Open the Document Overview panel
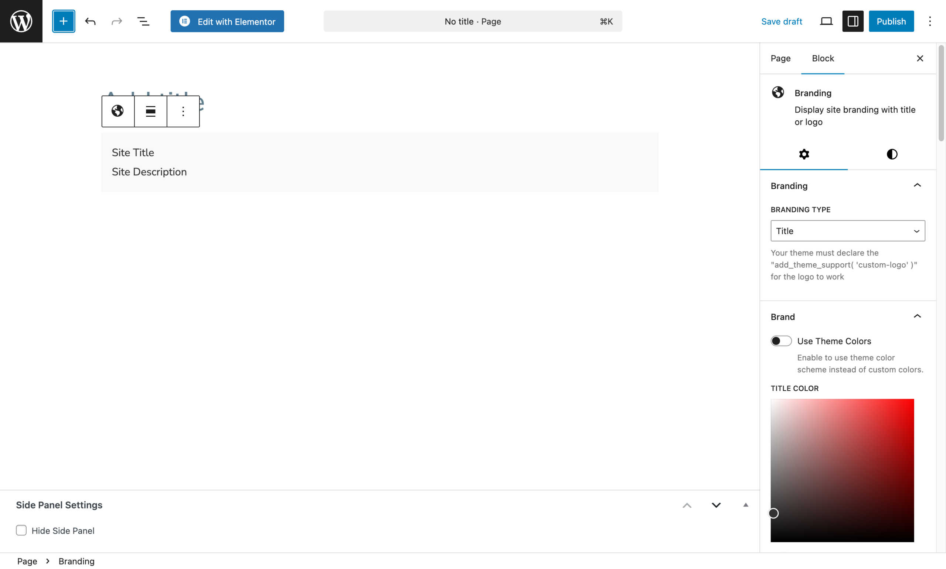The width and height of the screenshot is (946, 569). coord(143,21)
